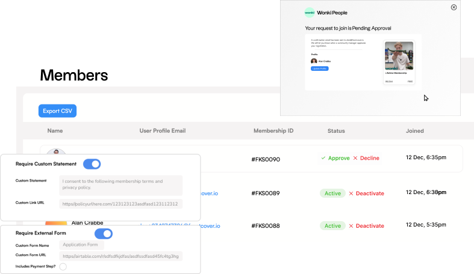474x274 pixels.
Task: Click the Active badge for #FKS0089
Action: click(x=332, y=193)
